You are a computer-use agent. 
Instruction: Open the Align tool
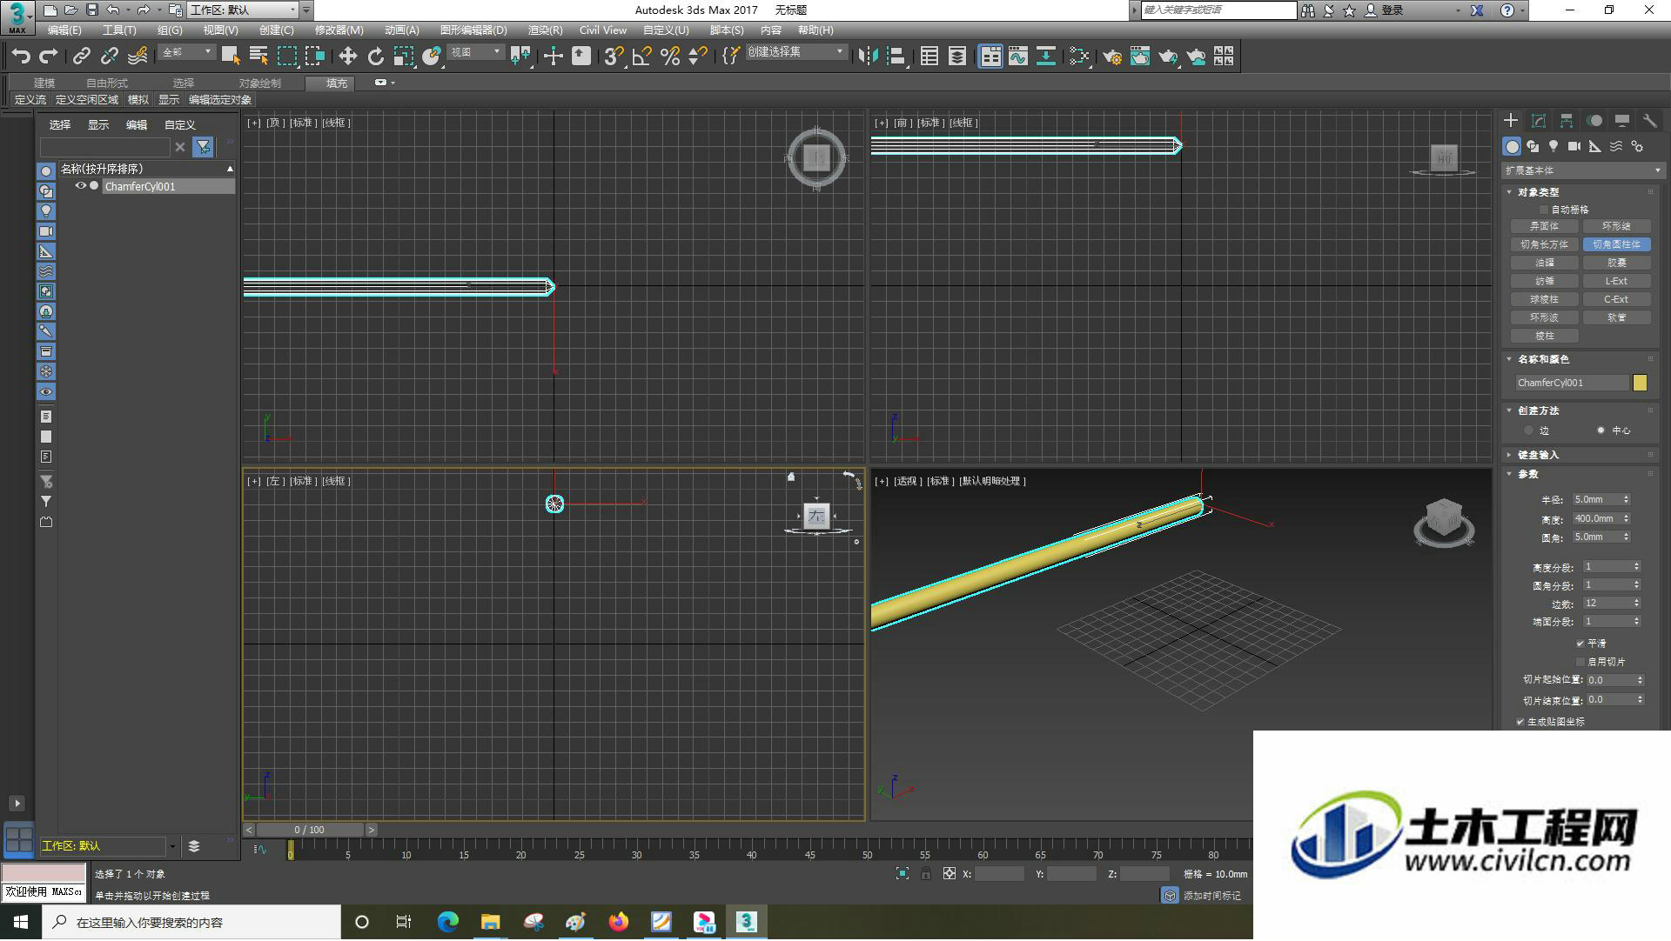pos(896,57)
